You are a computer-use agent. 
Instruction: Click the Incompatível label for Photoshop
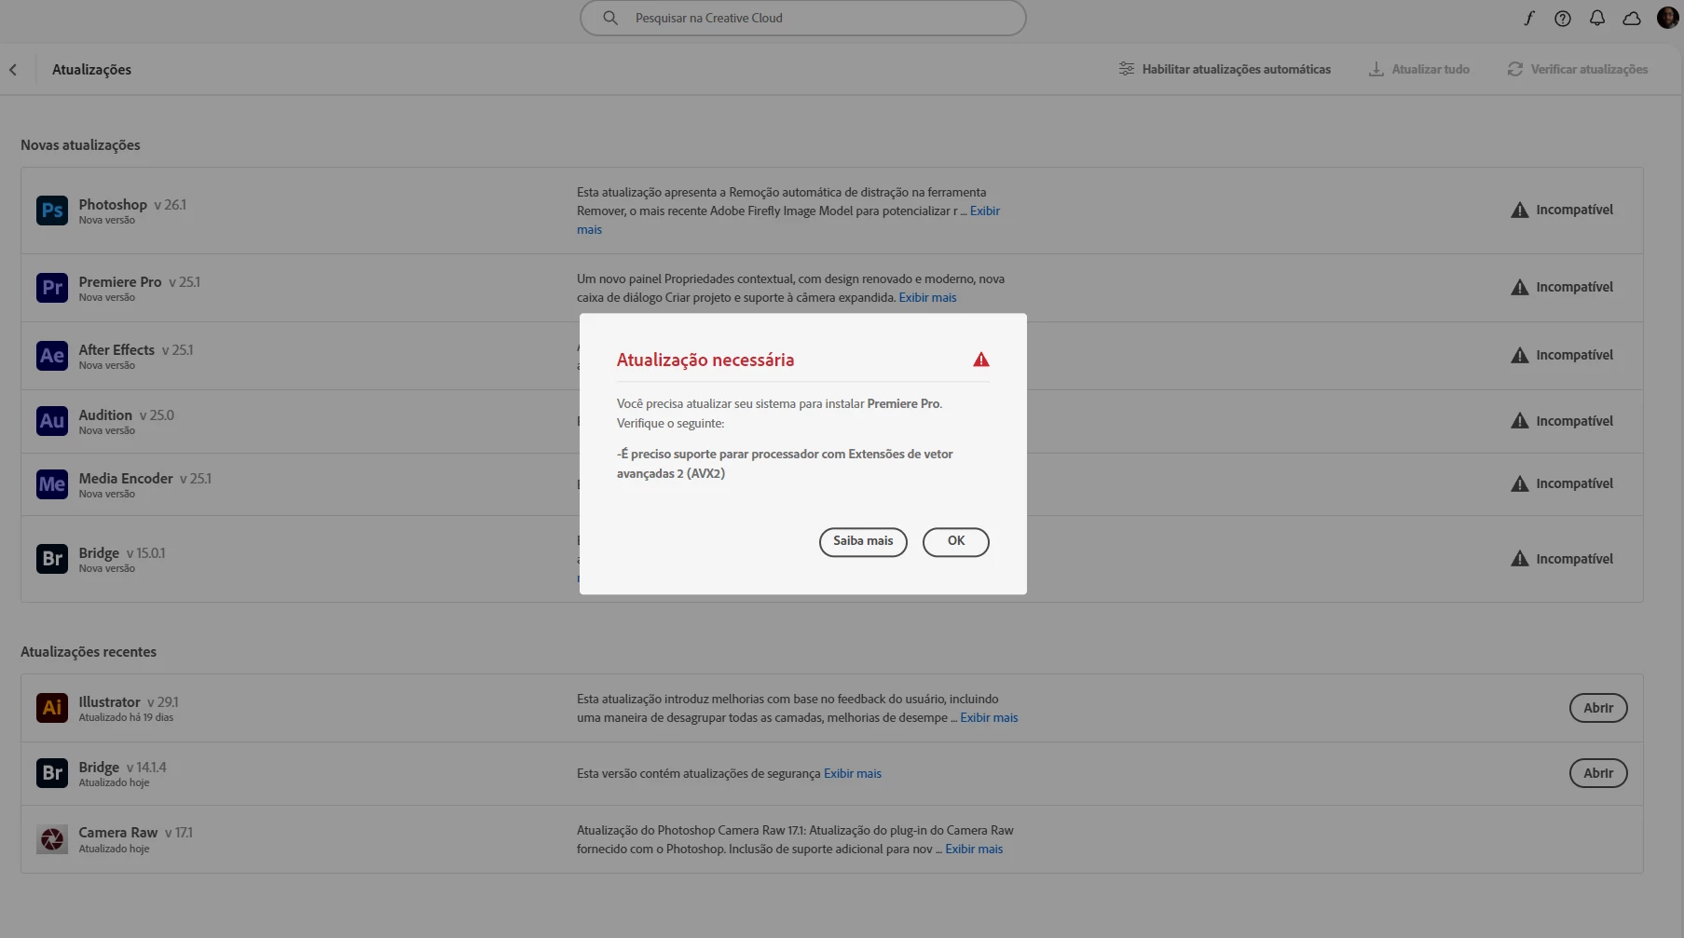[1575, 211]
